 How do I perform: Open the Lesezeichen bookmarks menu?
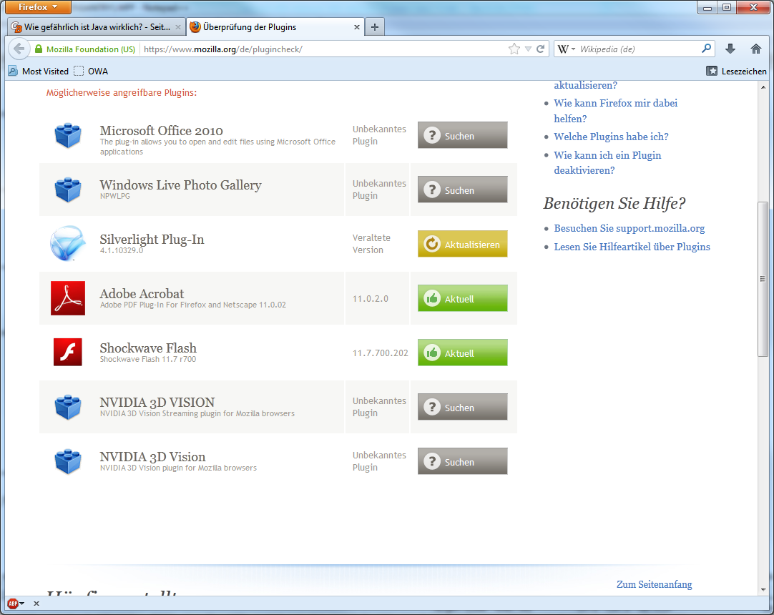click(x=737, y=71)
